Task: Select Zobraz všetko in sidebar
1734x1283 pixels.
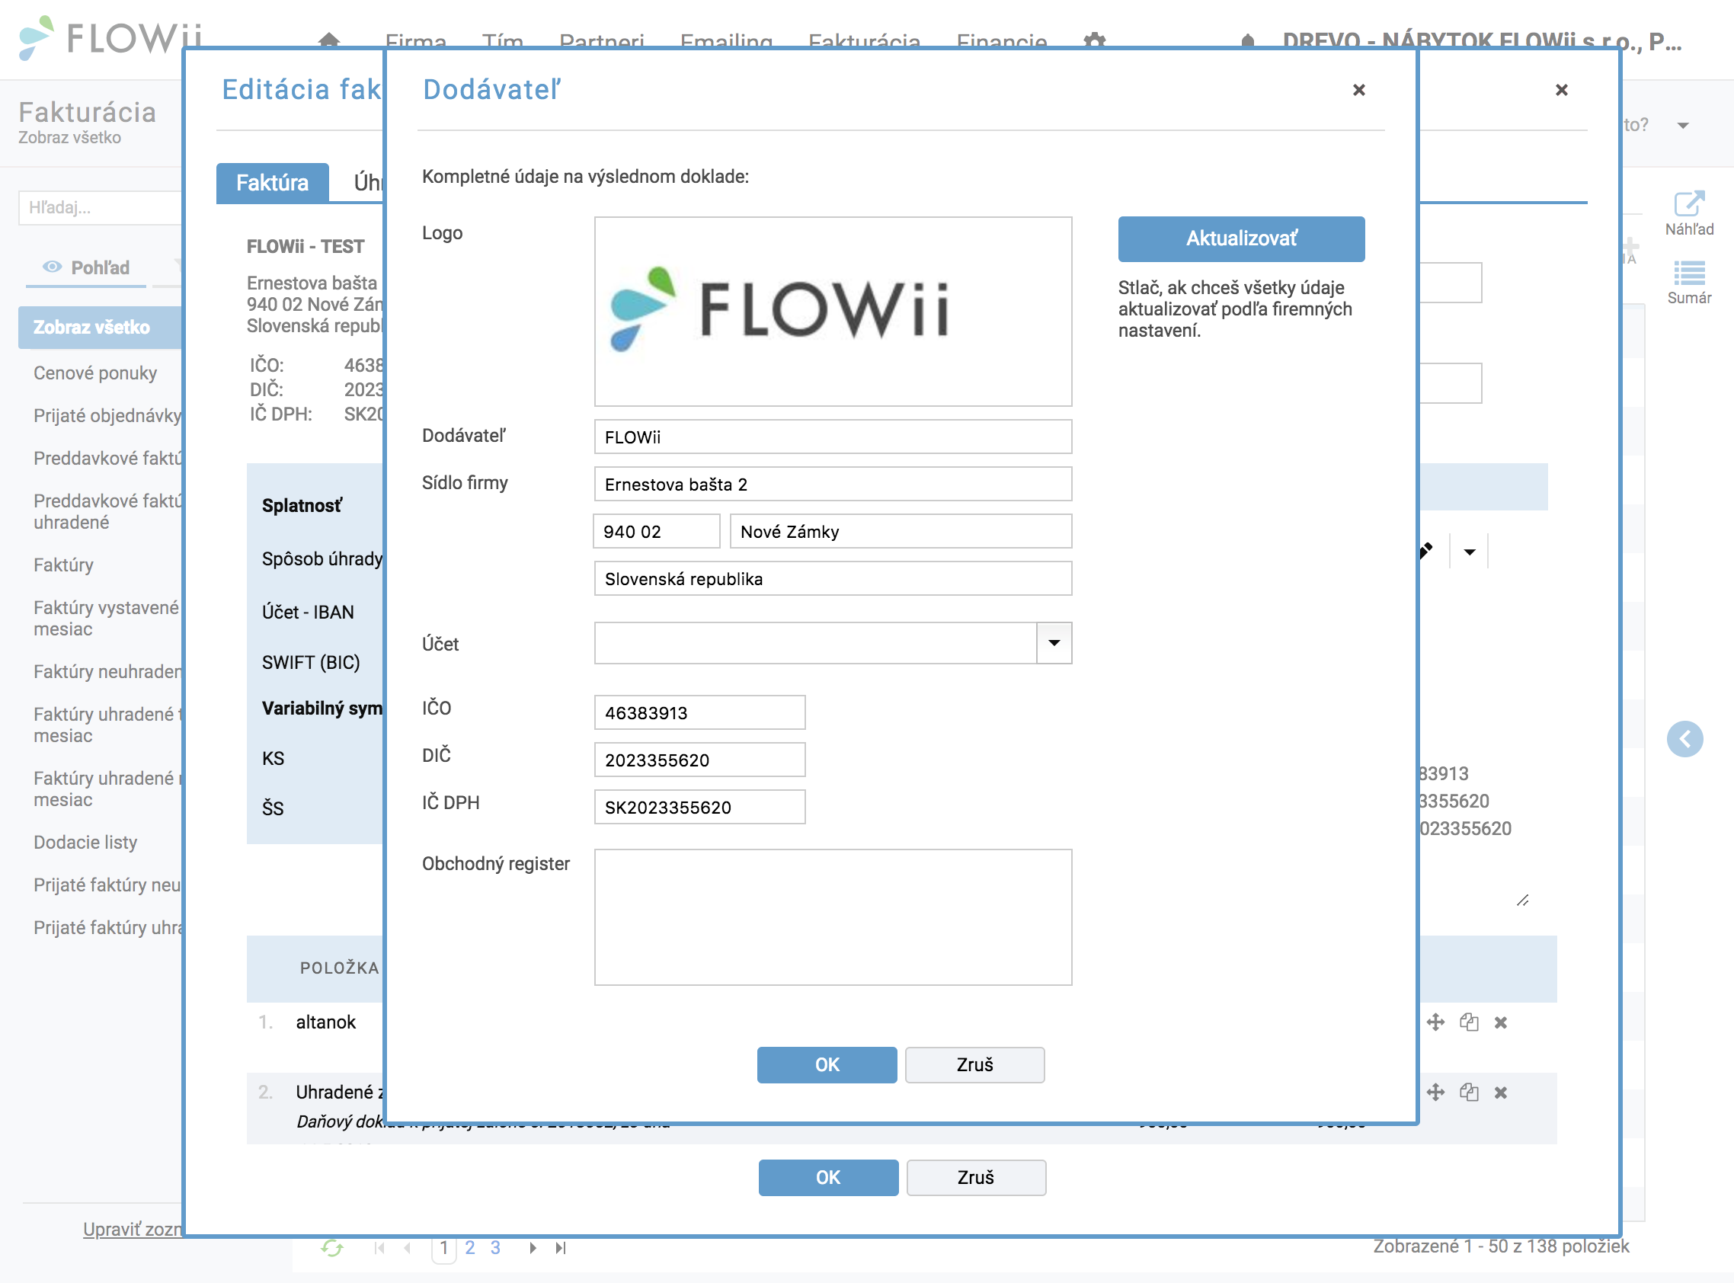Action: [101, 327]
